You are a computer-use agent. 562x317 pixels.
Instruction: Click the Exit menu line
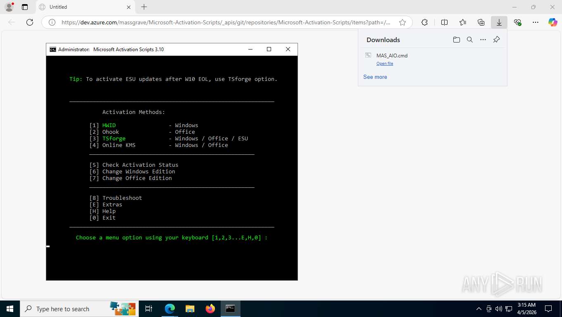click(x=102, y=218)
